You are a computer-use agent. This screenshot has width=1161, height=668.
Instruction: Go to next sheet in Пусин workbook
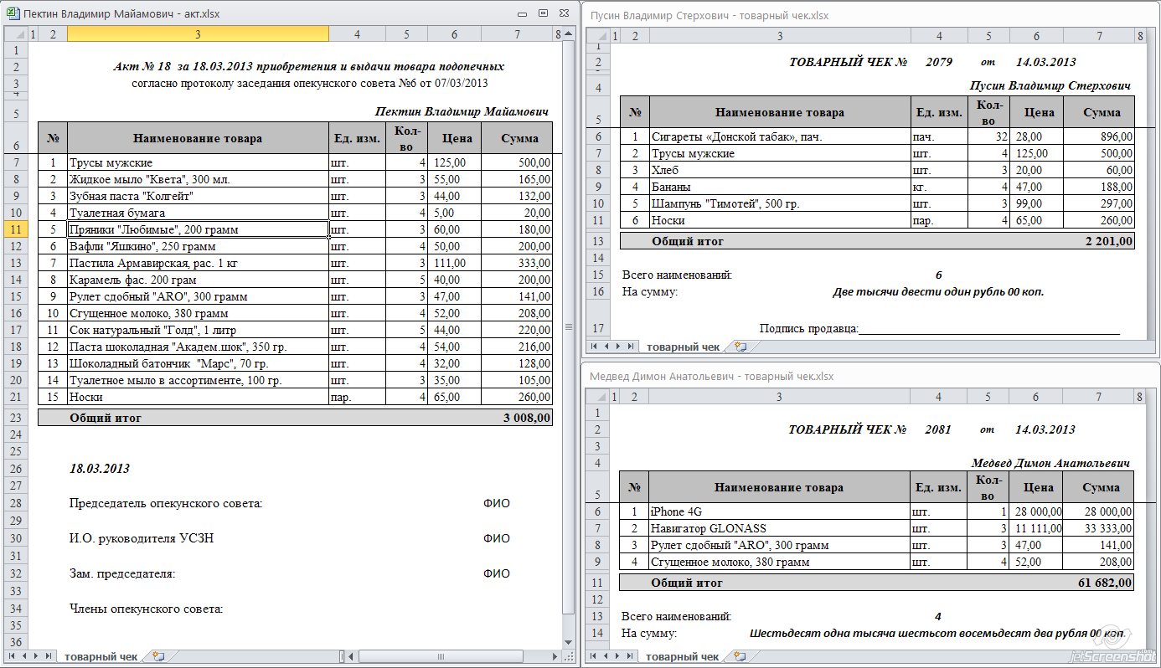(618, 346)
